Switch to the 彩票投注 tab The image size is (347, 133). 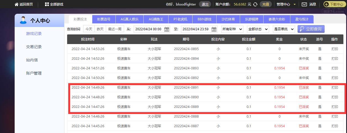point(80,19)
